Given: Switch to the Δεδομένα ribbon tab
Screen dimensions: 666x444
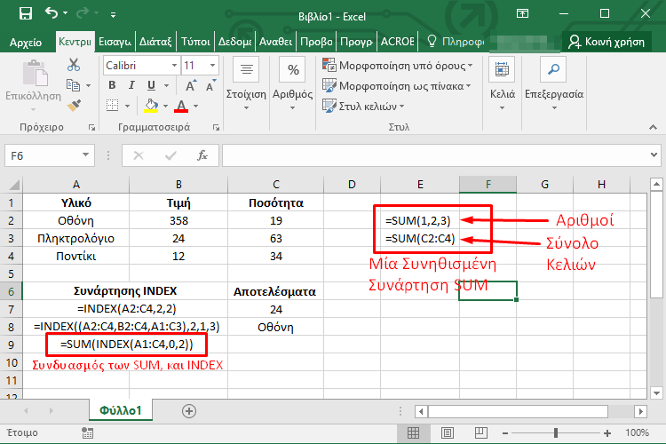Looking at the screenshot, I should pos(234,42).
